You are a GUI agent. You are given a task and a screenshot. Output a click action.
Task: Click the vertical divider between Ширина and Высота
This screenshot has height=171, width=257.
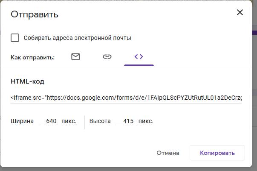(84, 122)
